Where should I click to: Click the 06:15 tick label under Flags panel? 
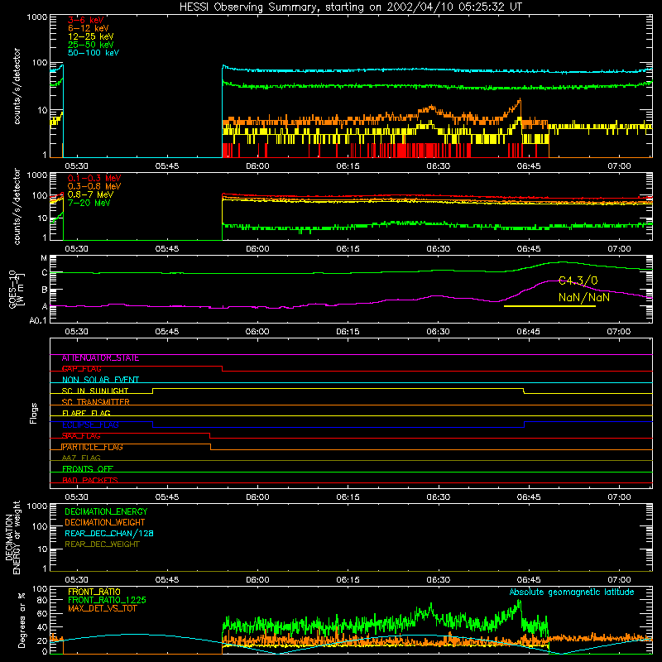[348, 497]
